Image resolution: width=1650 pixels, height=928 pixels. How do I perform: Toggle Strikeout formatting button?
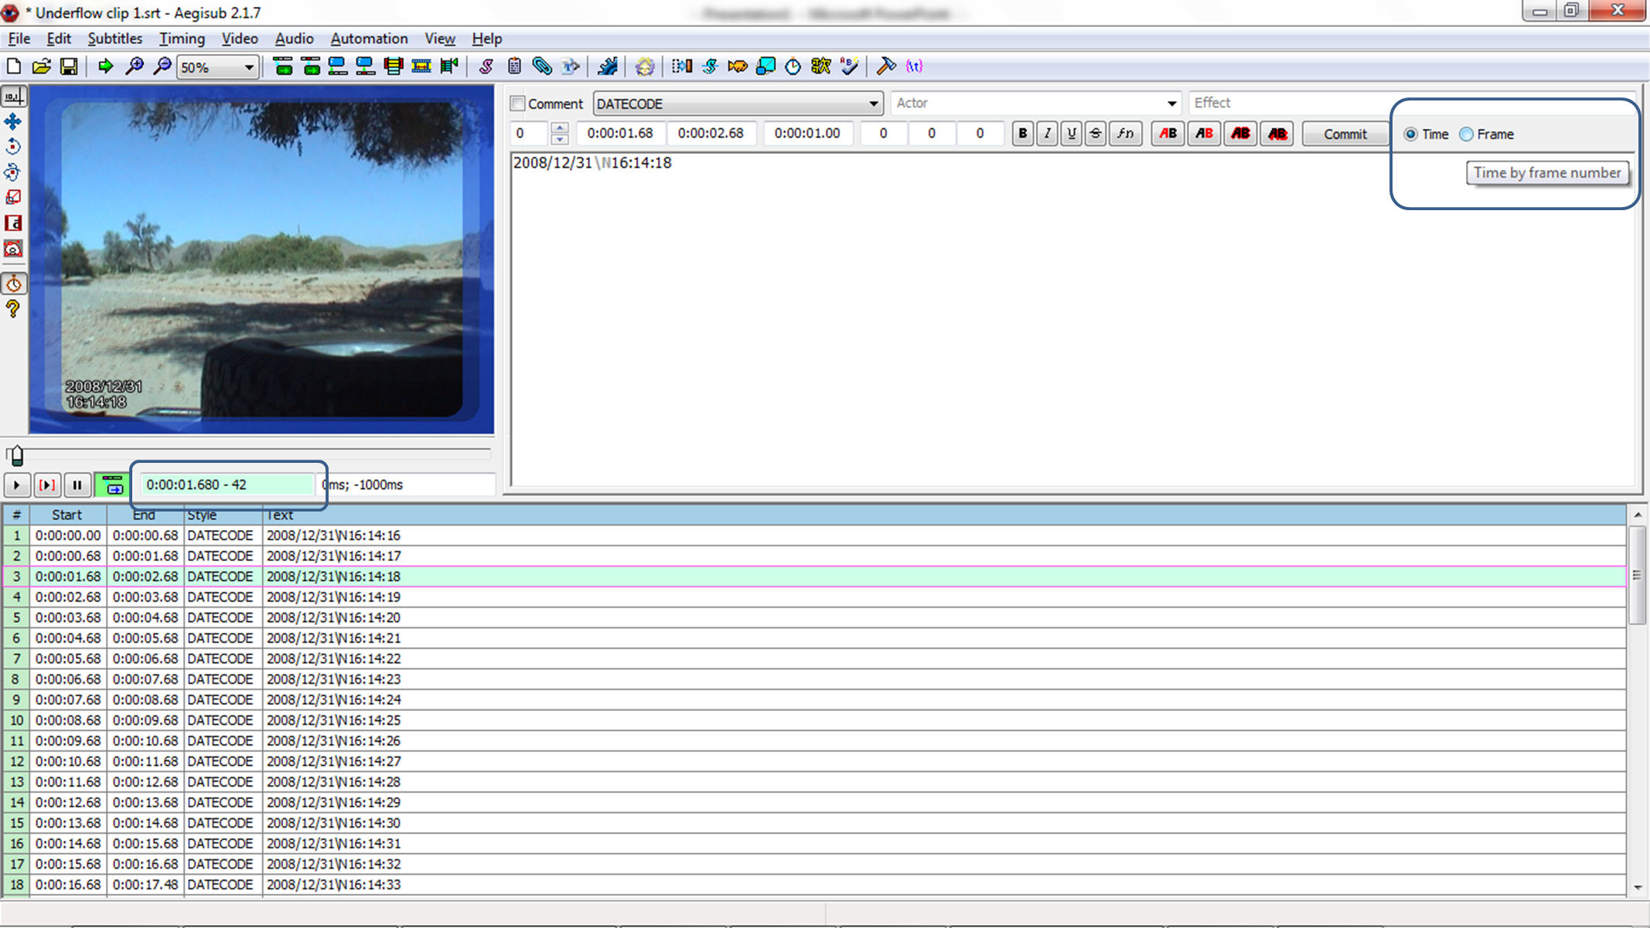click(1095, 134)
